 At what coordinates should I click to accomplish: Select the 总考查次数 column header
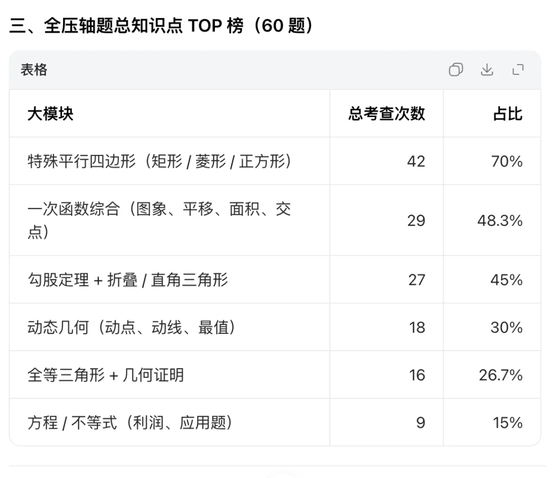[387, 114]
